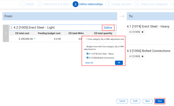174x106 pixels.
Task: Click step 4 circle icon
Action: point(108,4)
